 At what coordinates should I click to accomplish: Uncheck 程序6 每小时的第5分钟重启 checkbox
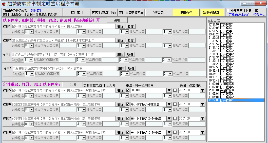click(128, 104)
